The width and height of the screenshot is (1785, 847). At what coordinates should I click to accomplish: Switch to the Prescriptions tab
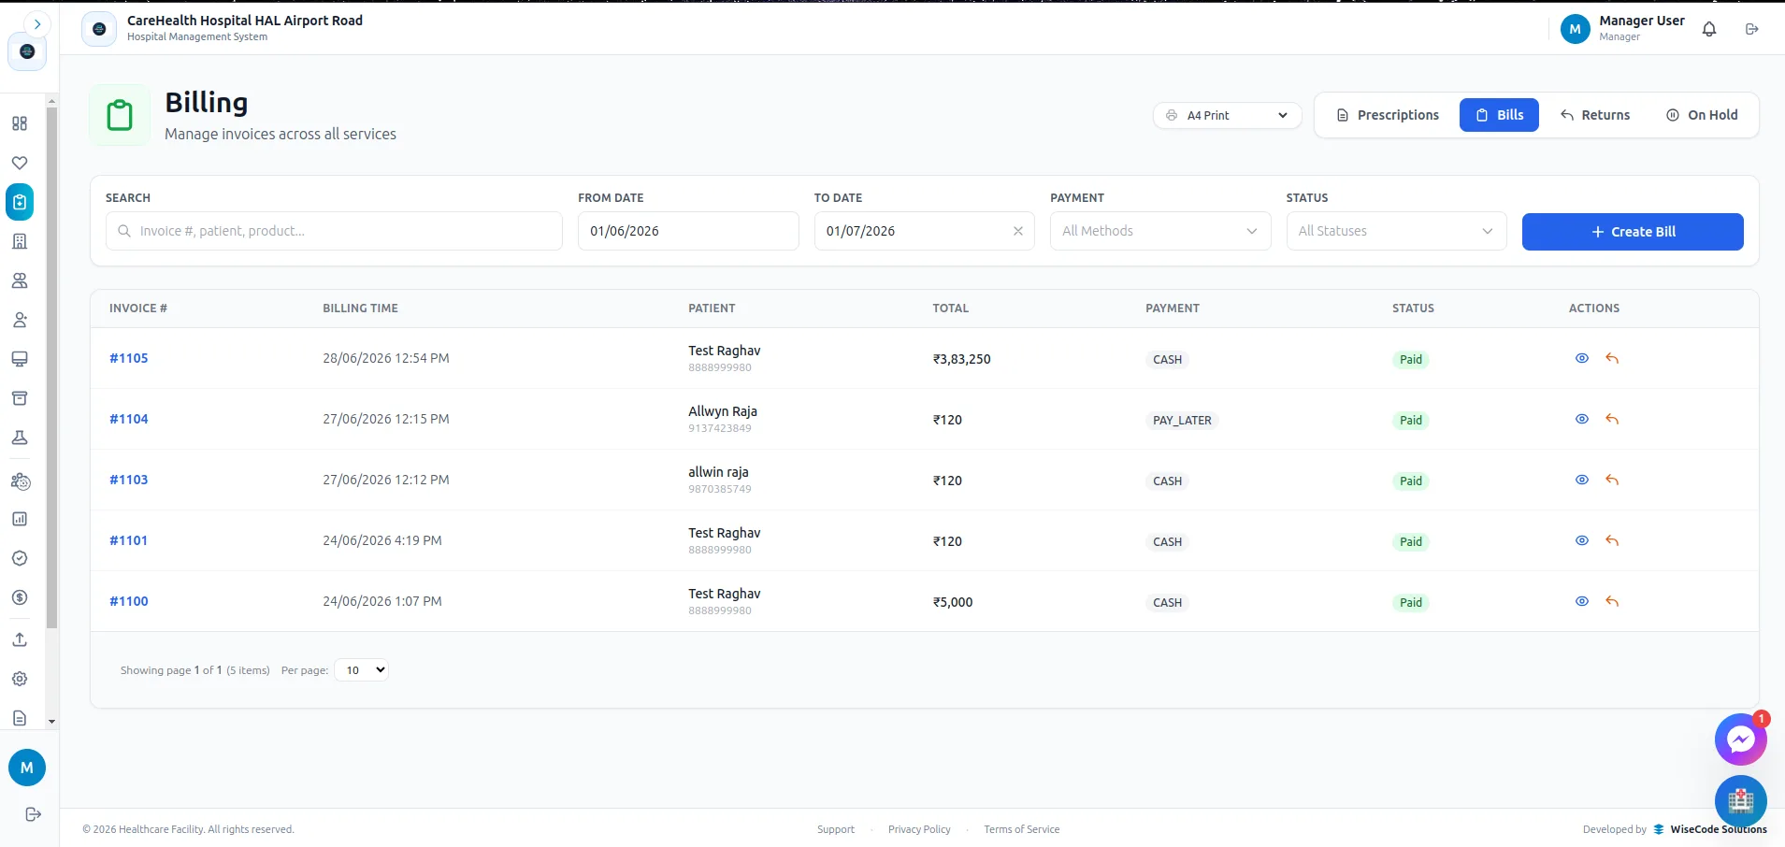[x=1388, y=115]
